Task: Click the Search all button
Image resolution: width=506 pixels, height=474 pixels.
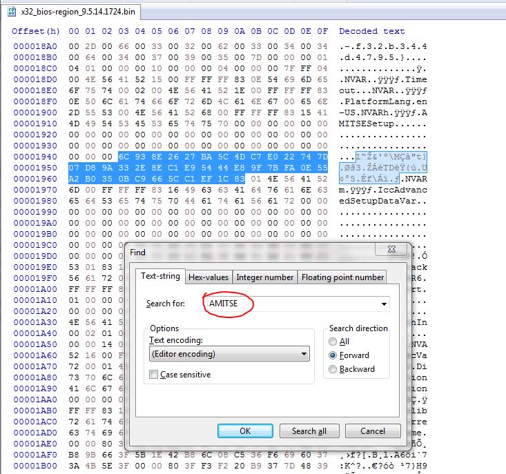Action: coord(309,431)
